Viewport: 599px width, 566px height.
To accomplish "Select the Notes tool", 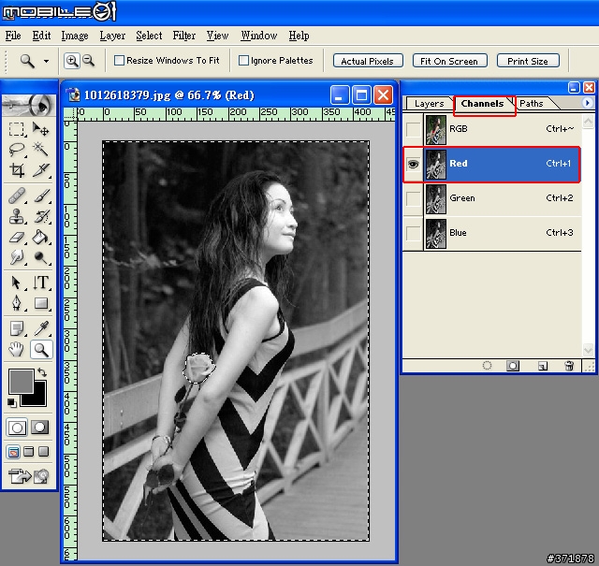I will pyautogui.click(x=17, y=328).
